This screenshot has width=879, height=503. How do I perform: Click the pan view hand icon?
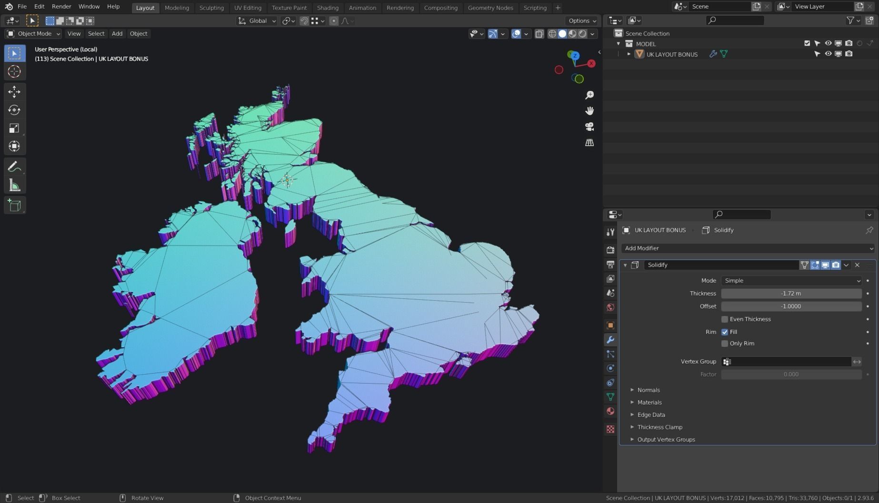[589, 111]
